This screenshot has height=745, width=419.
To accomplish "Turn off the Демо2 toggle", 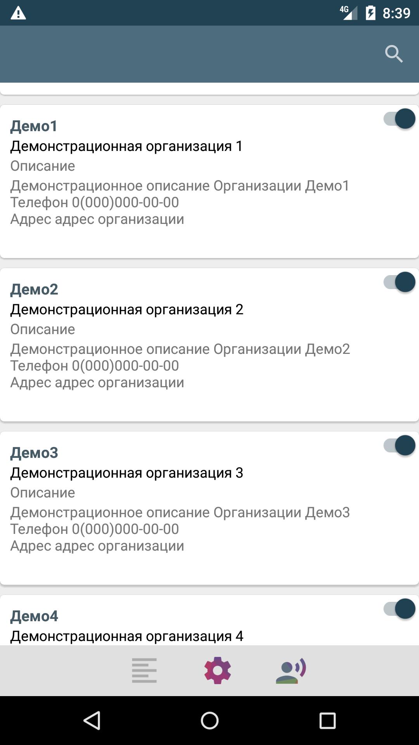I will click(x=399, y=282).
